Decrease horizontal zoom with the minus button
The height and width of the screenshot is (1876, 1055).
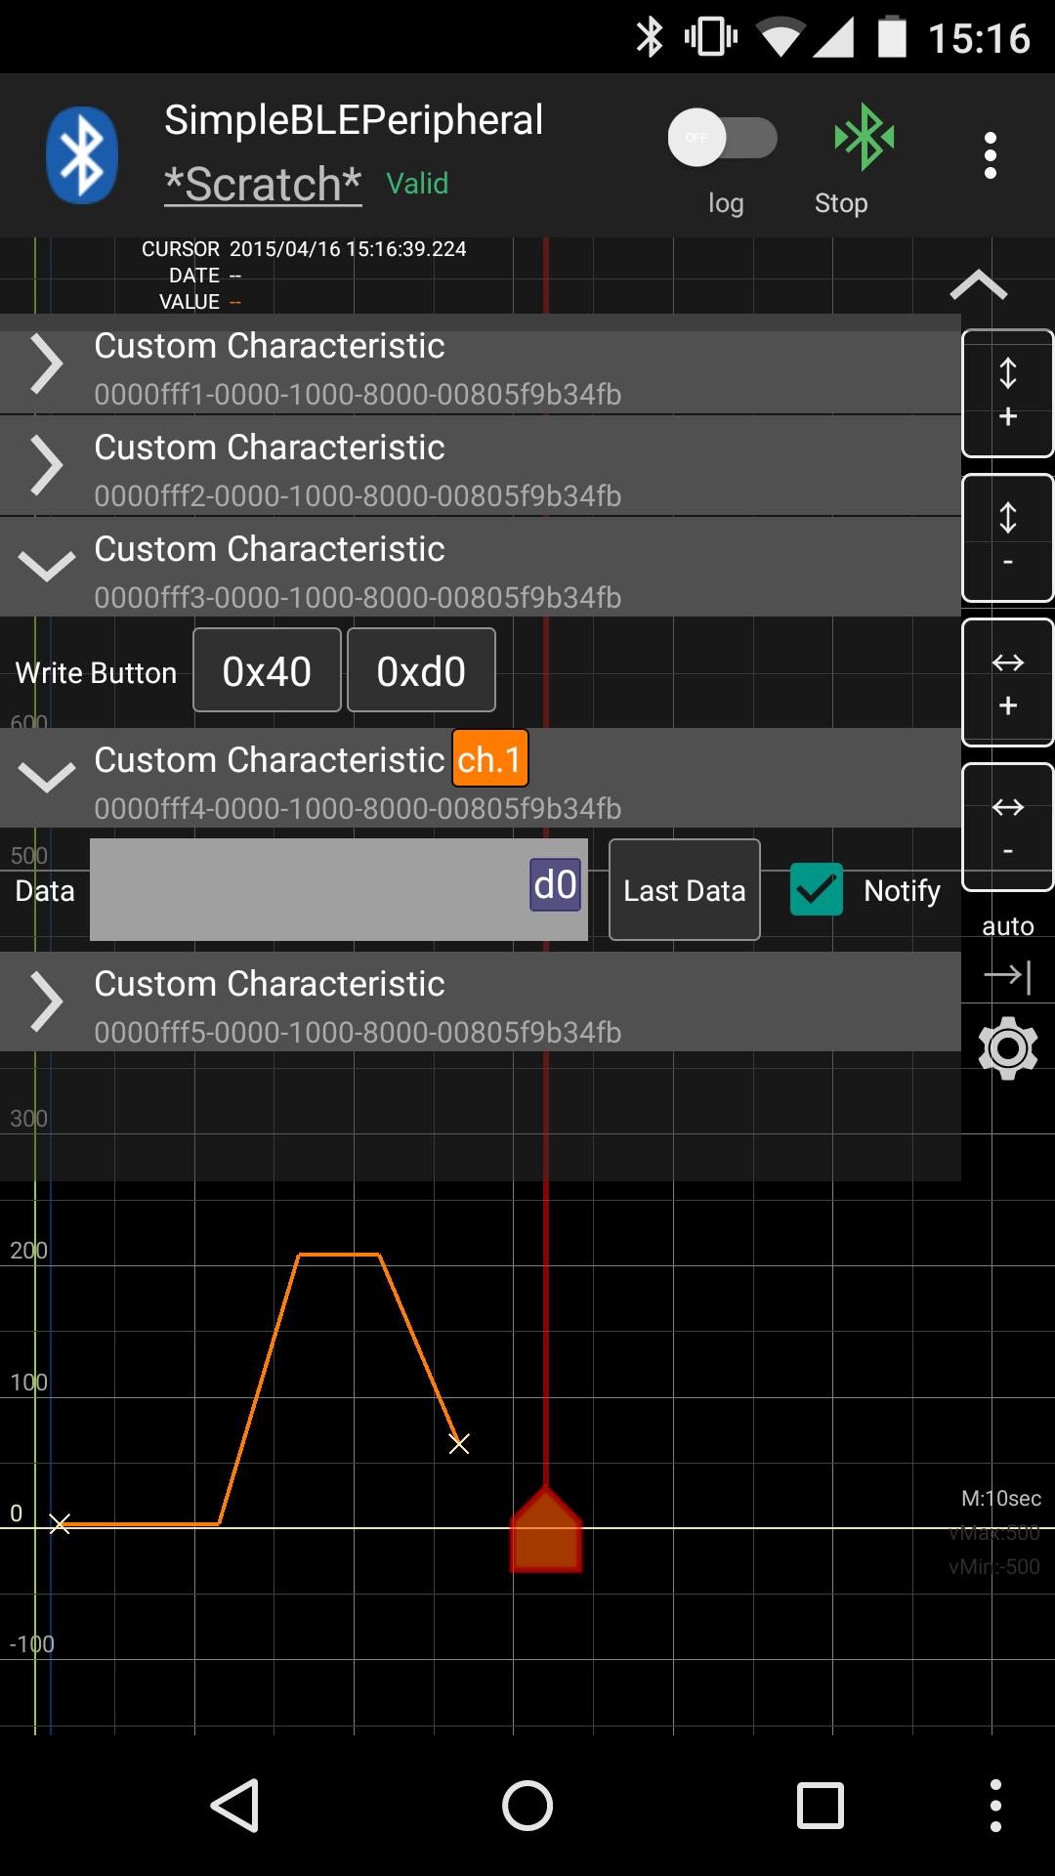1007,828
